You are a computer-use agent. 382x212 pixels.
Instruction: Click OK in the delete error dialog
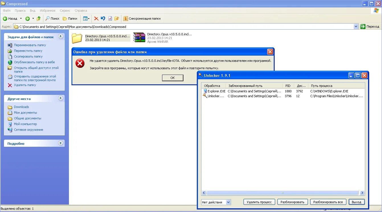point(173,78)
